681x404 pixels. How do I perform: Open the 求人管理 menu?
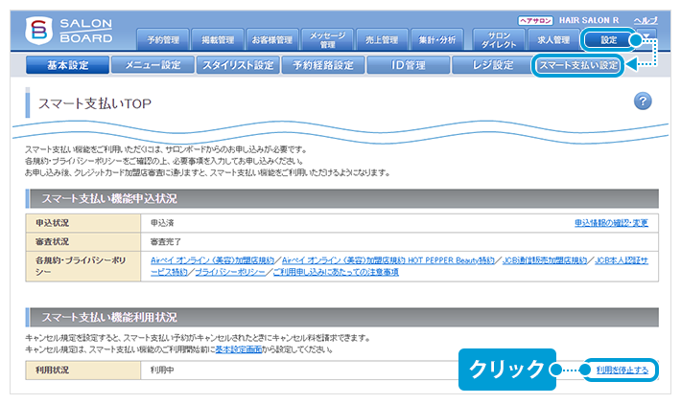(553, 40)
